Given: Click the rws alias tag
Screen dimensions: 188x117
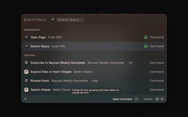Looking at the screenshot, I should click(x=131, y=63).
